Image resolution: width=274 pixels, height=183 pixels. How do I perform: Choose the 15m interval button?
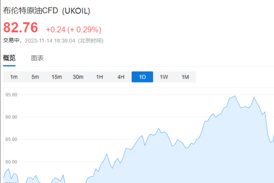coord(56,77)
